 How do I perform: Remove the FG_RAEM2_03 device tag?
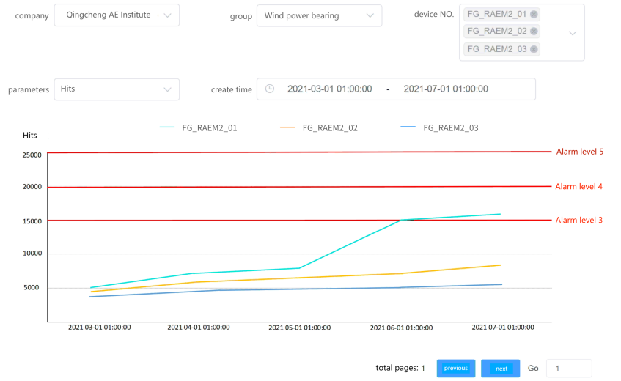(534, 49)
